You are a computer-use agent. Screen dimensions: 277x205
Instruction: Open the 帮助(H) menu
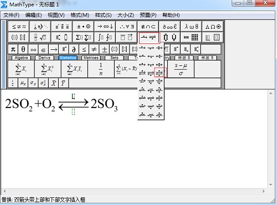click(x=171, y=15)
